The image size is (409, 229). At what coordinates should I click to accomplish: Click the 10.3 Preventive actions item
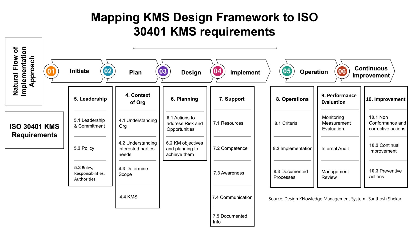pos(385,174)
